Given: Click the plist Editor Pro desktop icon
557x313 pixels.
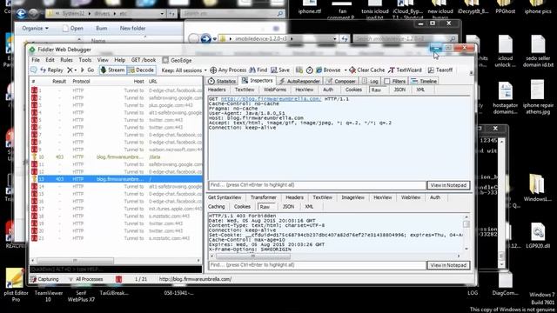Looking at the screenshot, I should [16, 286].
